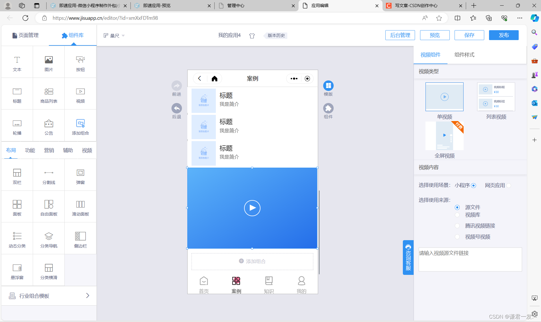Click the 后台管理 button
This screenshot has height=322, width=541.
(x=400, y=35)
